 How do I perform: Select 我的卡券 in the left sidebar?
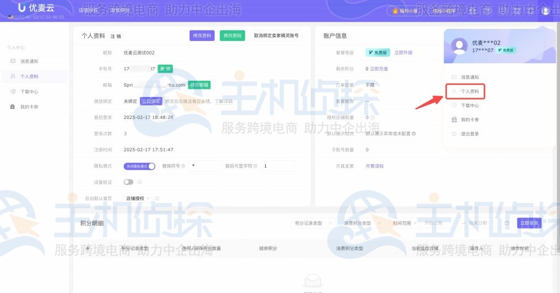[x=34, y=106]
